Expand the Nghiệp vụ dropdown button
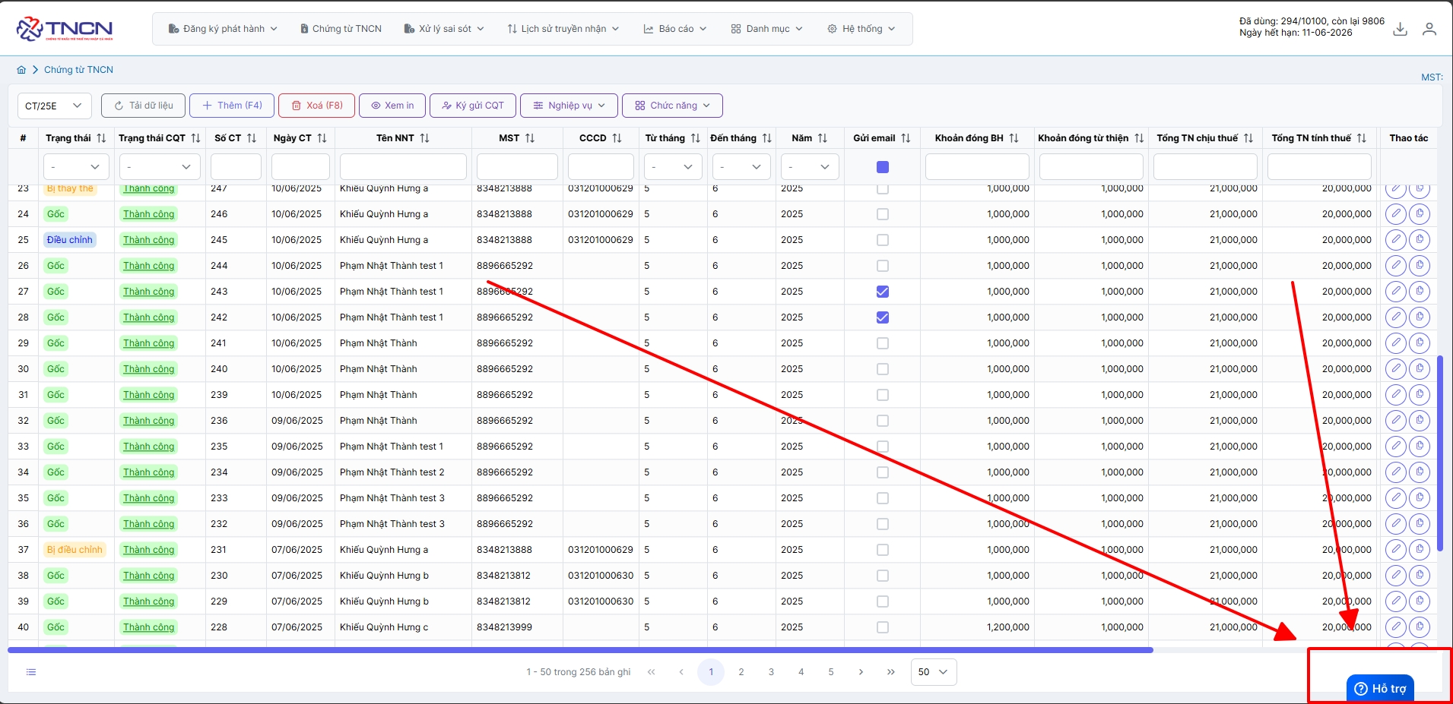 tap(569, 106)
